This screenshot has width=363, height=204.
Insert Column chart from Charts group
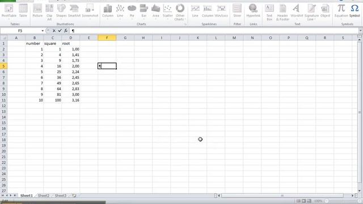pyautogui.click(x=108, y=11)
